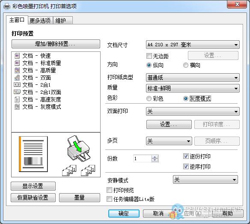Select the 横向 orientation radio button

pos(186,65)
